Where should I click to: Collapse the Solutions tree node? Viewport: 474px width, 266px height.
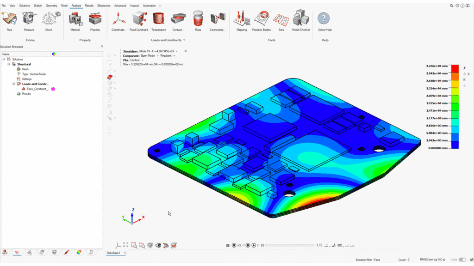4,59
